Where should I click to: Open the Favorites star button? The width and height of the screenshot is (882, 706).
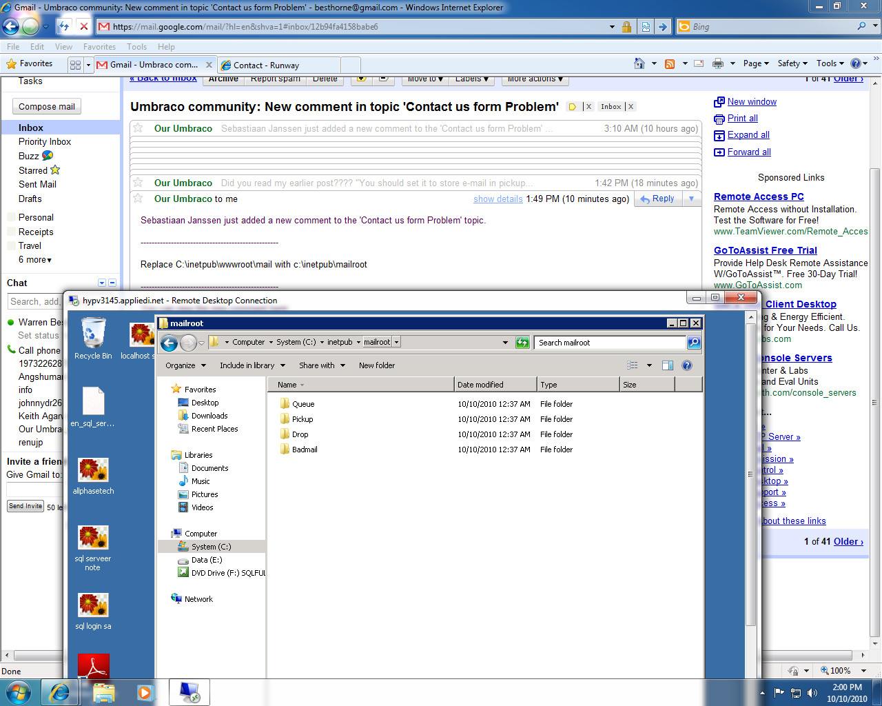pyautogui.click(x=30, y=63)
